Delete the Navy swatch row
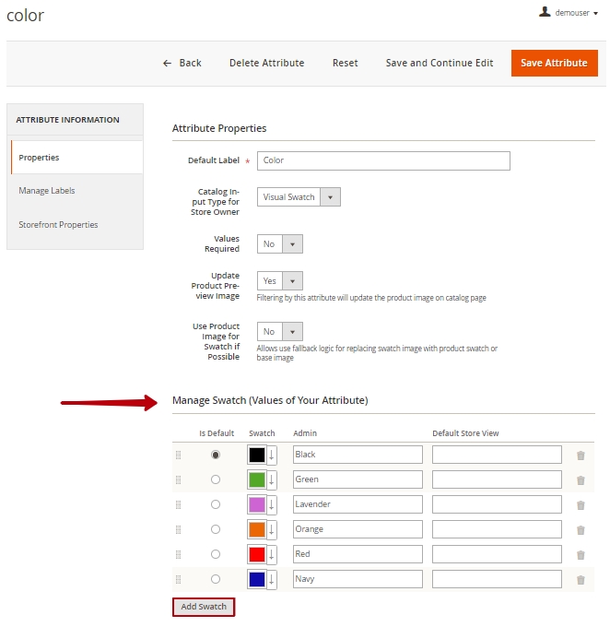610x627 pixels. point(581,579)
